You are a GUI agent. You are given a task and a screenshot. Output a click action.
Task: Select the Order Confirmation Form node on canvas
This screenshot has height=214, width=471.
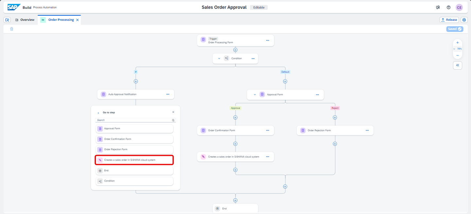point(235,130)
